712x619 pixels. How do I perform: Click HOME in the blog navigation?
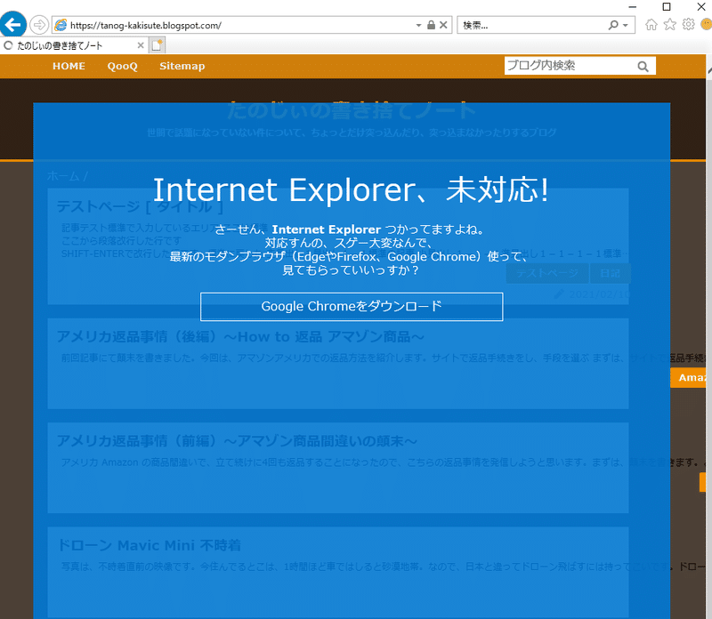coord(69,66)
